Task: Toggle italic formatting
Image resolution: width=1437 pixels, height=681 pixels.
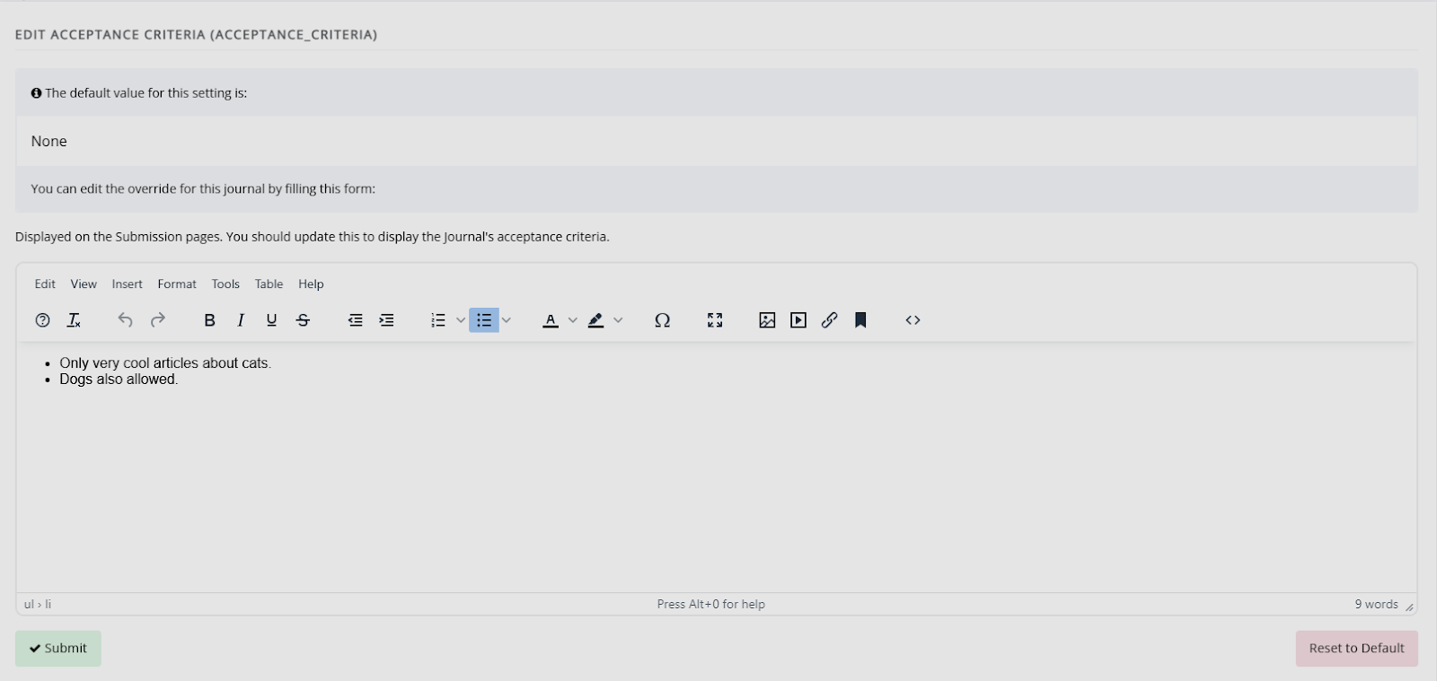Action: (x=241, y=320)
